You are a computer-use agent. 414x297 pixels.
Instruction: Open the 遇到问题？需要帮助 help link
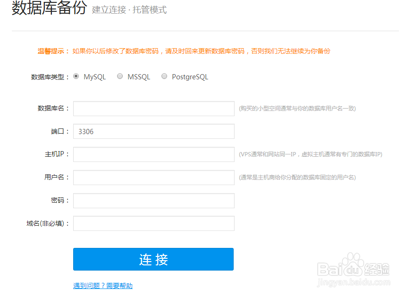tap(102, 285)
